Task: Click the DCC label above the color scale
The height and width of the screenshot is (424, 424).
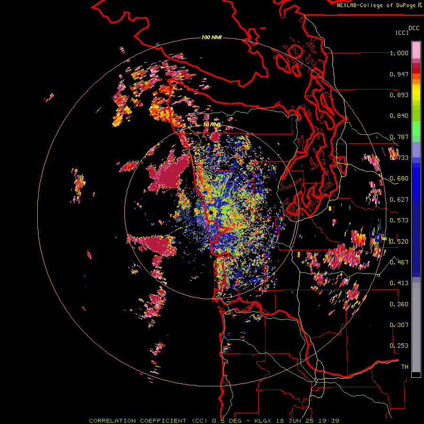Action: [x=414, y=28]
